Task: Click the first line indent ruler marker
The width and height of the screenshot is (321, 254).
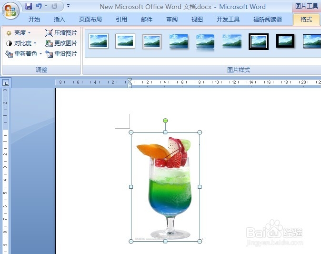Action: pyautogui.click(x=130, y=80)
